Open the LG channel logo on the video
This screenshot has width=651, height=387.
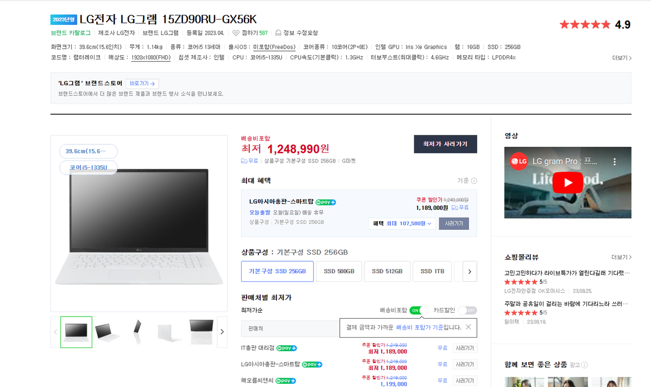click(x=519, y=162)
